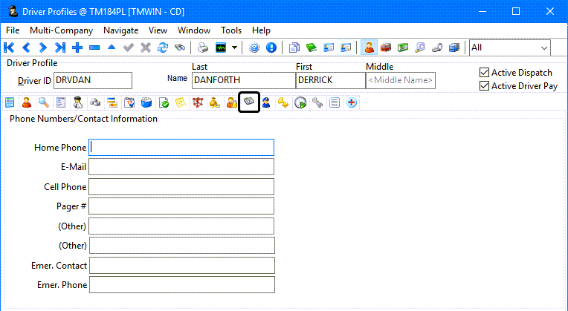Go to the first driver record
This screenshot has height=311, width=568.
(x=10, y=48)
